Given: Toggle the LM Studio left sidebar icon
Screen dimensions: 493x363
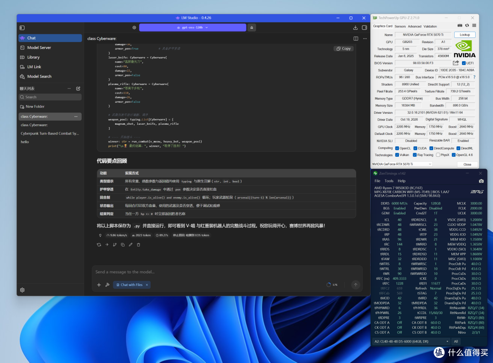Looking at the screenshot, I should click(x=22, y=28).
